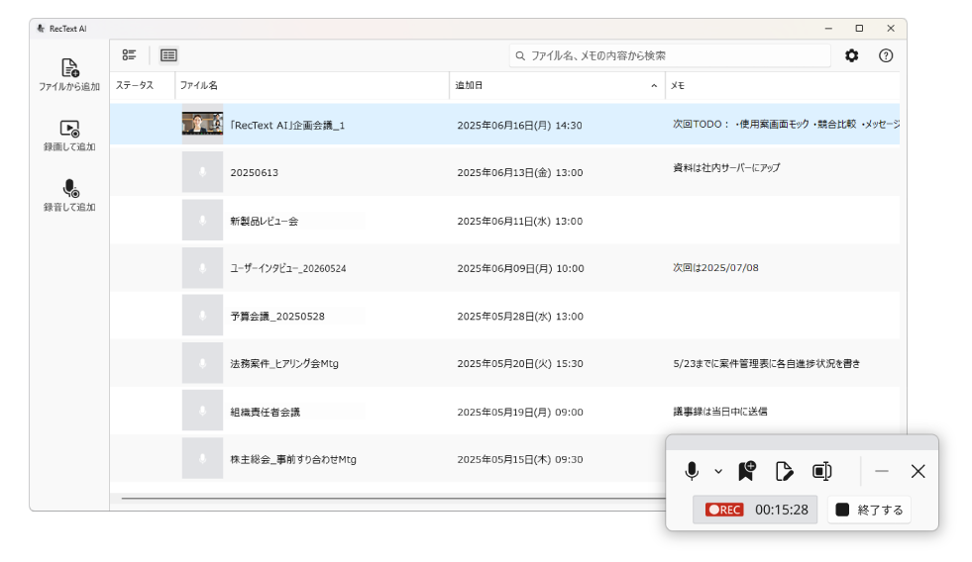Click the REC 00:15:28 recording indicator
972x562 pixels.
tap(755, 510)
